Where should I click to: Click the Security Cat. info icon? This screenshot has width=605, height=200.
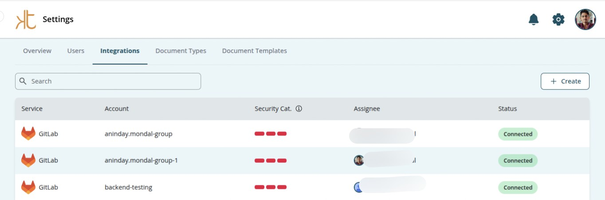[299, 108]
